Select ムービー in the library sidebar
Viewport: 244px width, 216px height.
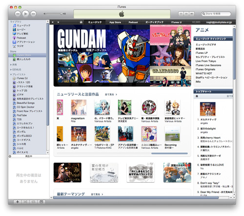click(x=21, y=29)
